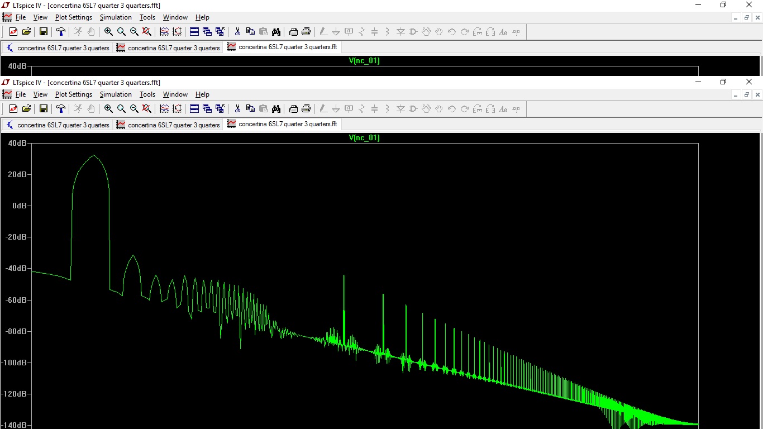The image size is (763, 429).
Task: Open Simulation menu in back window
Action: tap(116, 17)
